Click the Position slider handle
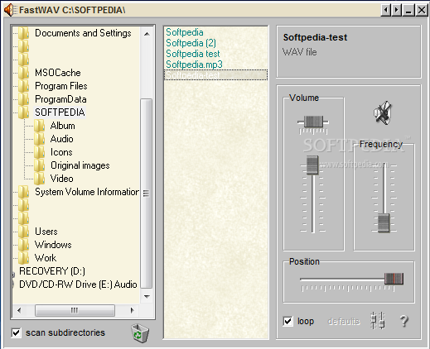The height and width of the screenshot is (349, 430). pos(394,279)
